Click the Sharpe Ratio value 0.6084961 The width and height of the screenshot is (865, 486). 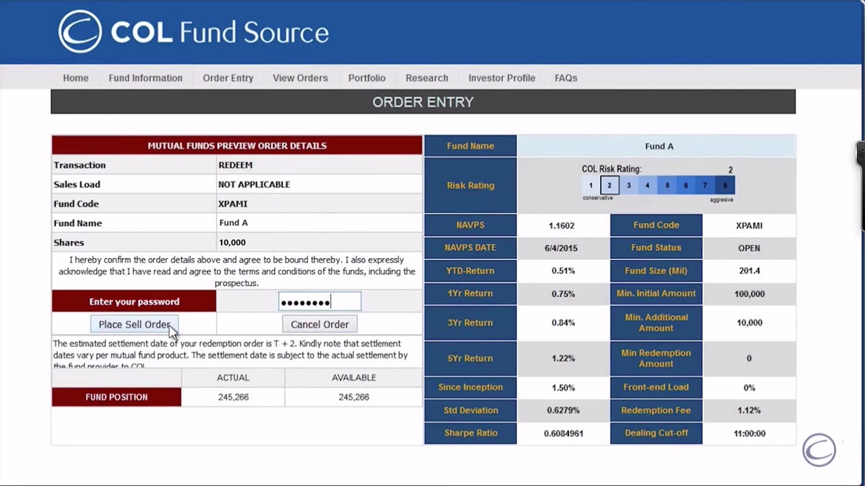[563, 433]
